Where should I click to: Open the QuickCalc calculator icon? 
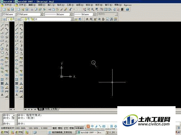click(122, 9)
